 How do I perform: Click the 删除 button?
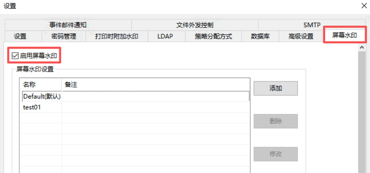coord(276,121)
